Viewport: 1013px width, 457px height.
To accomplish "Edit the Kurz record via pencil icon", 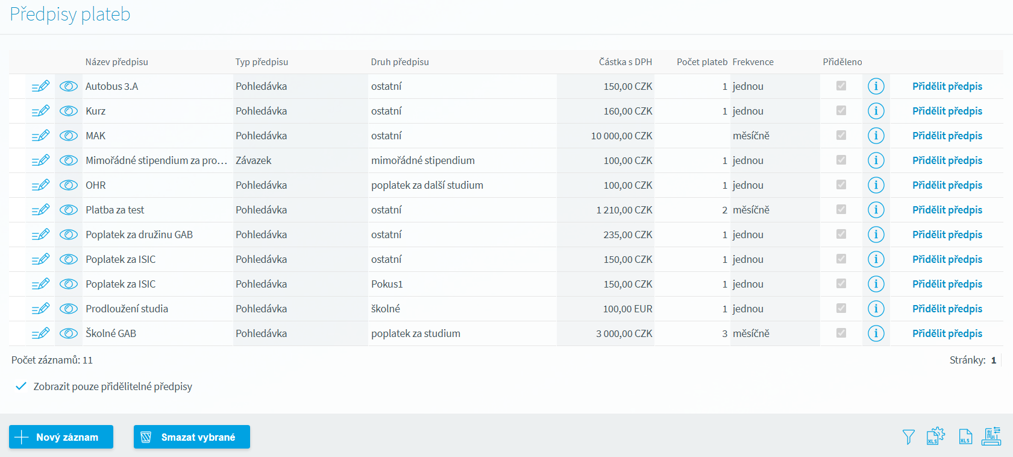I will 40,111.
